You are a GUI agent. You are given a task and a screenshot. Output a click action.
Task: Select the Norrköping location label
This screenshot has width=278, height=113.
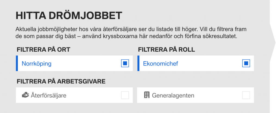click(x=37, y=64)
